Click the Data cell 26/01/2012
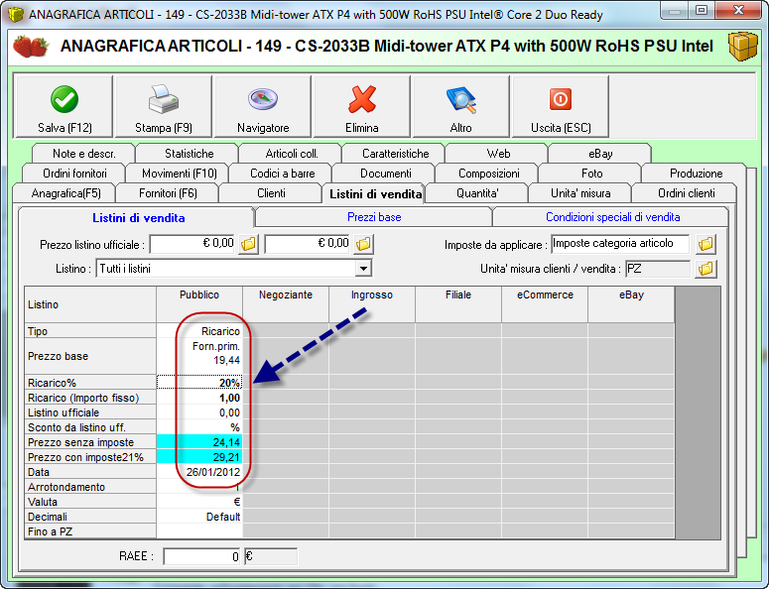The width and height of the screenshot is (769, 589). 199,472
